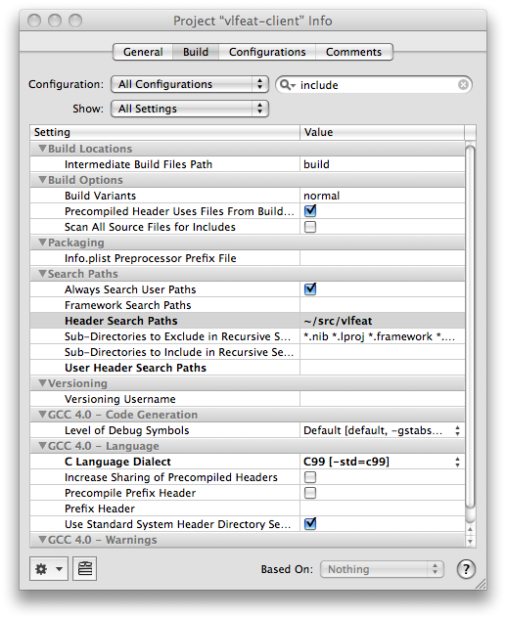Click the scroll up arrow
This screenshot has height=619, width=506.
[470, 529]
